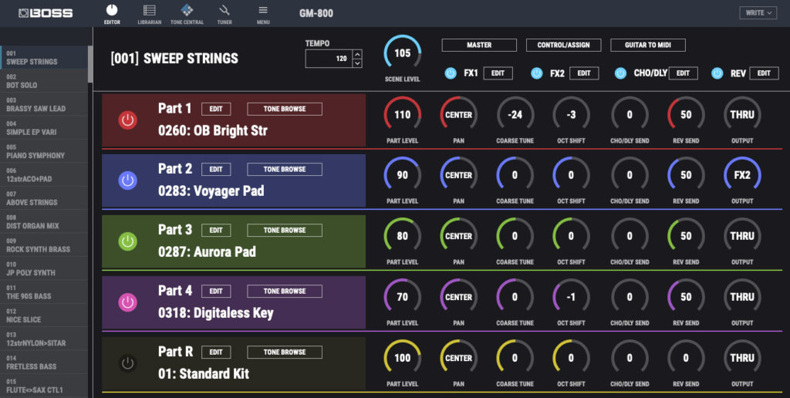Click the BOSS logo
The width and height of the screenshot is (790, 398).
(x=46, y=12)
